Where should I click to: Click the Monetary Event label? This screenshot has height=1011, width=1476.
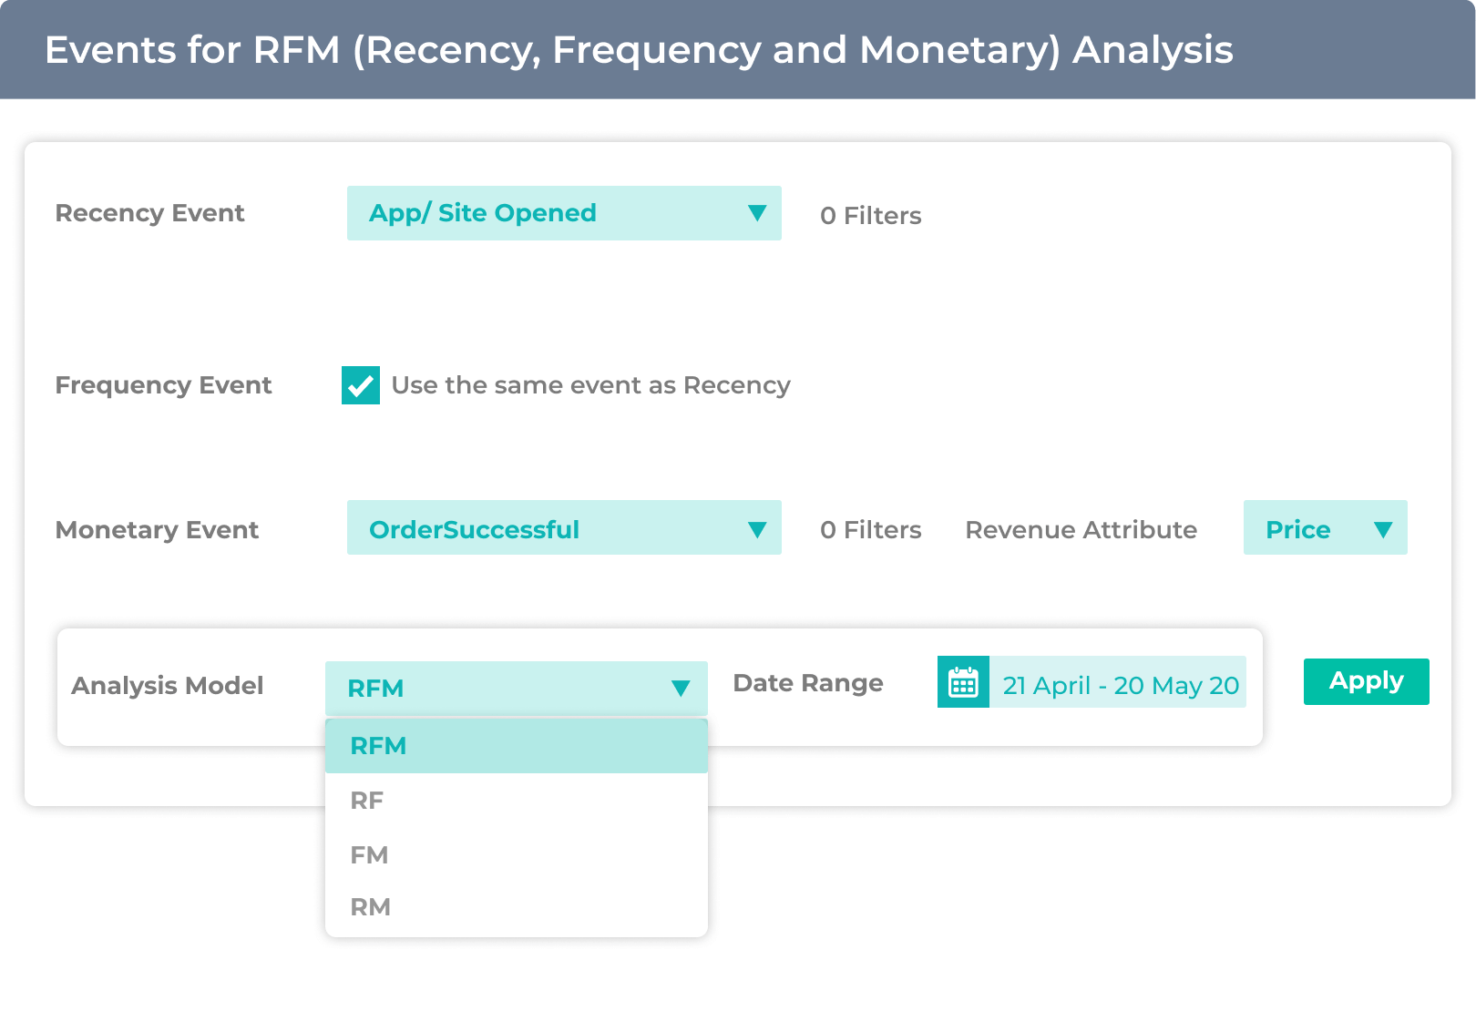[x=157, y=530]
